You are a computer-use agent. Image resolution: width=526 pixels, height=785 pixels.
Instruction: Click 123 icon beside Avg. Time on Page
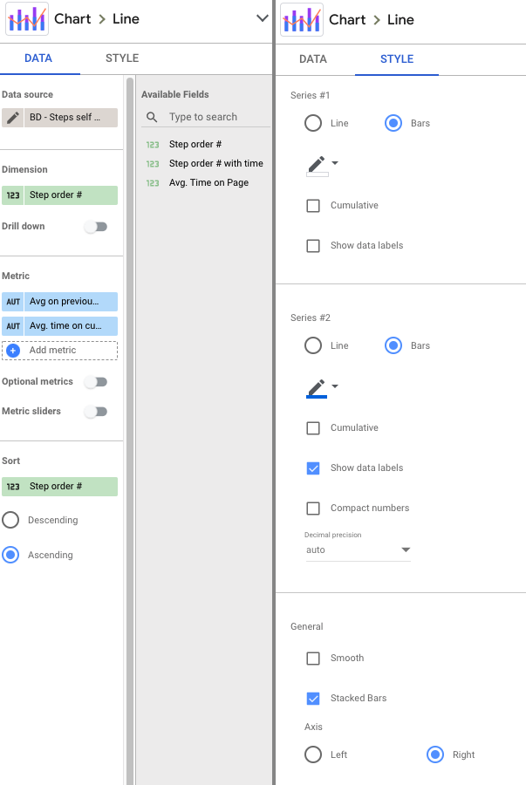(x=153, y=183)
